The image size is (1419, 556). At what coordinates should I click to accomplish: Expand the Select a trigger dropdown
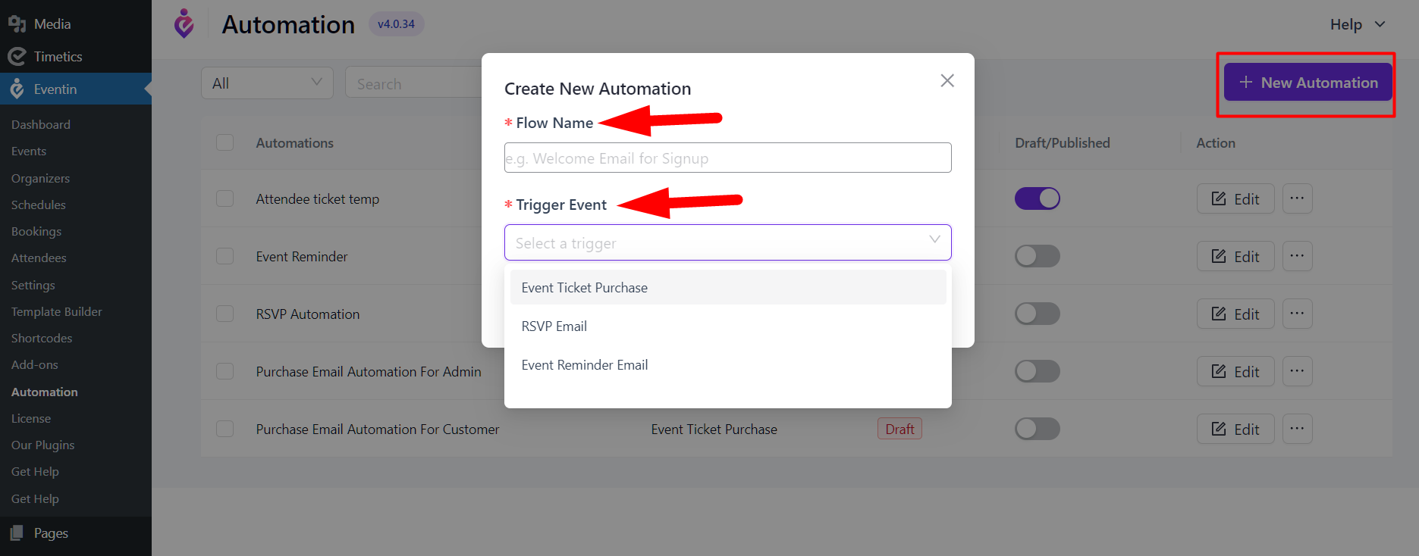pyautogui.click(x=728, y=242)
